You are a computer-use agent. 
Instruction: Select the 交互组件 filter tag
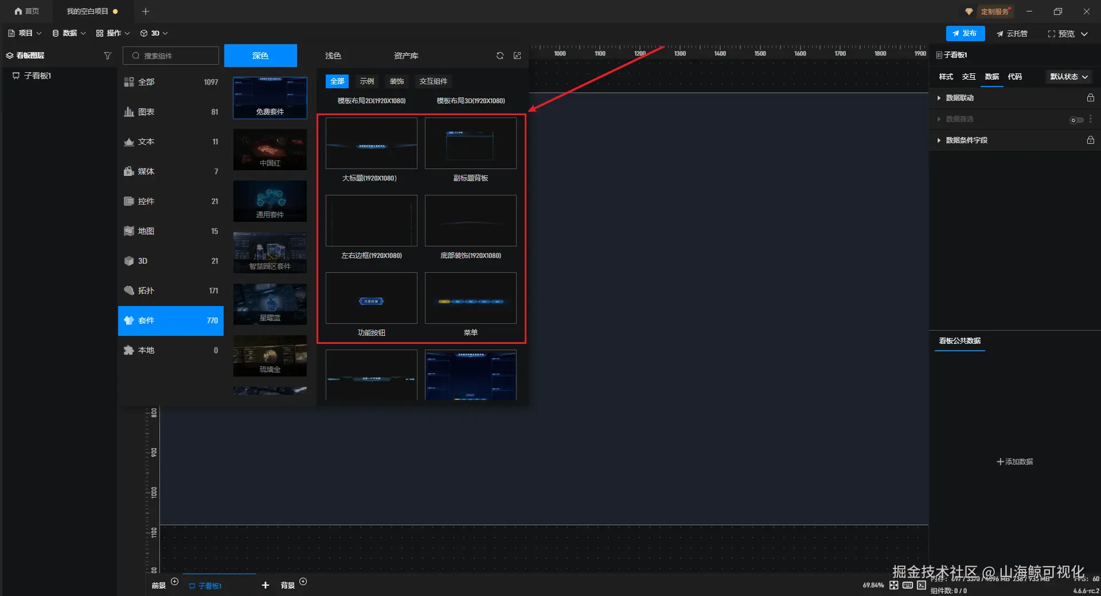click(434, 81)
